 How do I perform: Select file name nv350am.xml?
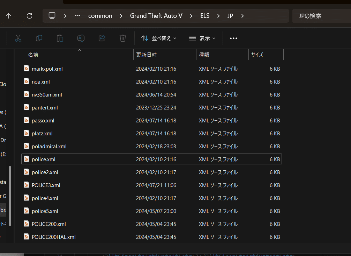47,95
